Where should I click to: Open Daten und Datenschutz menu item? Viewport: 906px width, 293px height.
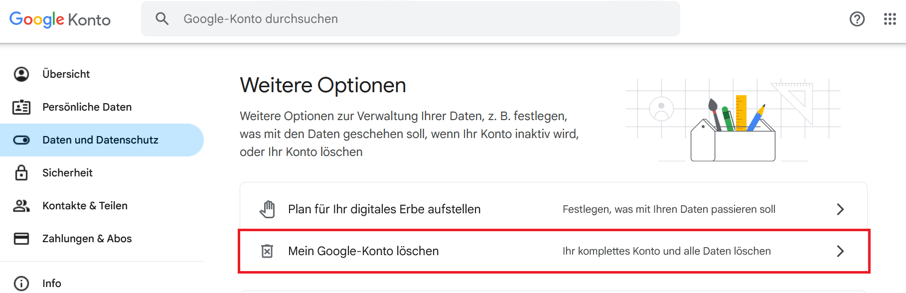click(x=102, y=140)
